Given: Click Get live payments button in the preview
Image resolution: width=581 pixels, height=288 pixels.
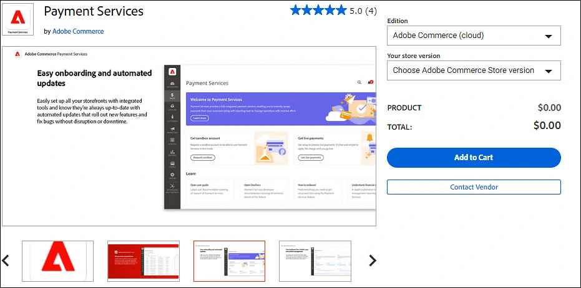Looking at the screenshot, I should coord(311,157).
